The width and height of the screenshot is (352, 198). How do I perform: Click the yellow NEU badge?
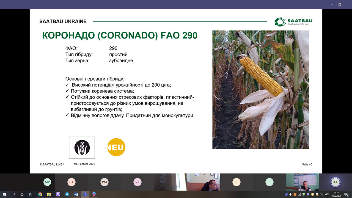pyautogui.click(x=116, y=147)
